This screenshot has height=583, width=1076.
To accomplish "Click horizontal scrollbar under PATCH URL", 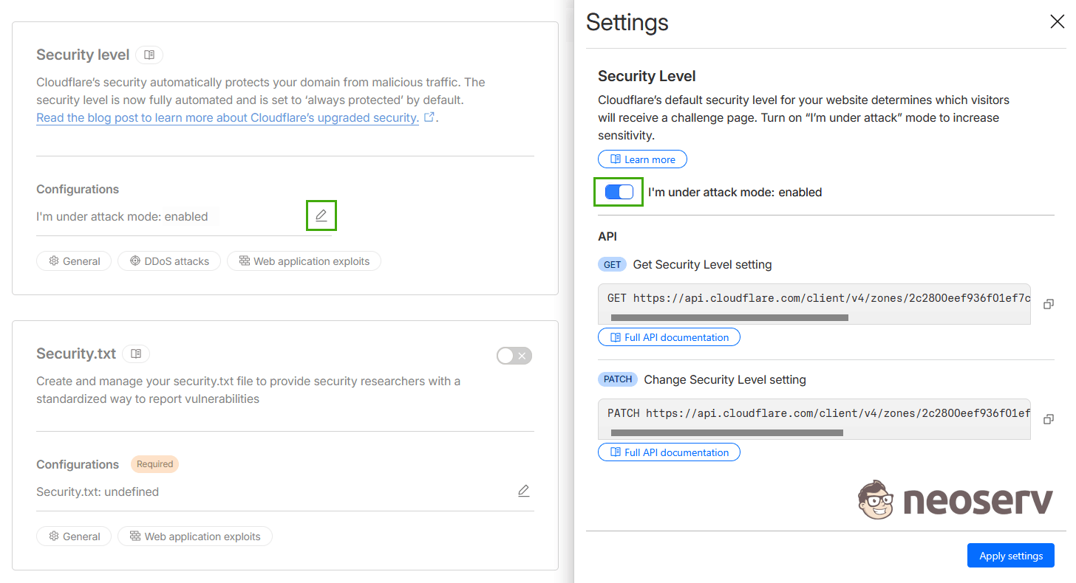I will coord(727,433).
